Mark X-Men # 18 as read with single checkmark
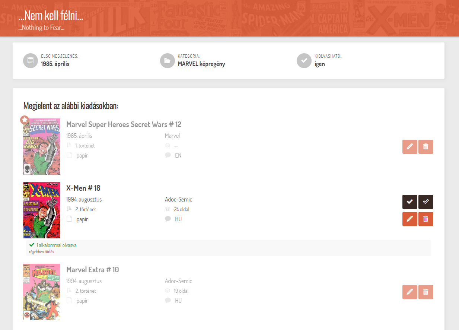Image resolution: width=459 pixels, height=330 pixels. tap(409, 202)
